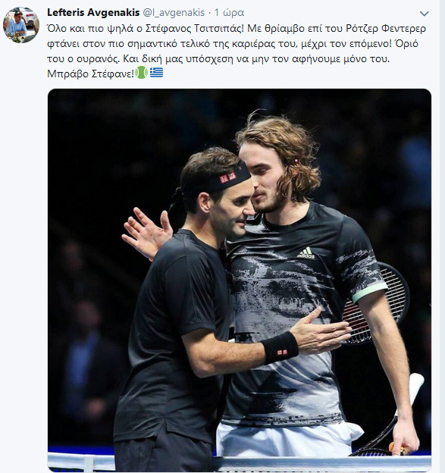The width and height of the screenshot is (445, 473).
Task: Click the Uniqlo logo on the black wristband
Action: coord(281,352)
